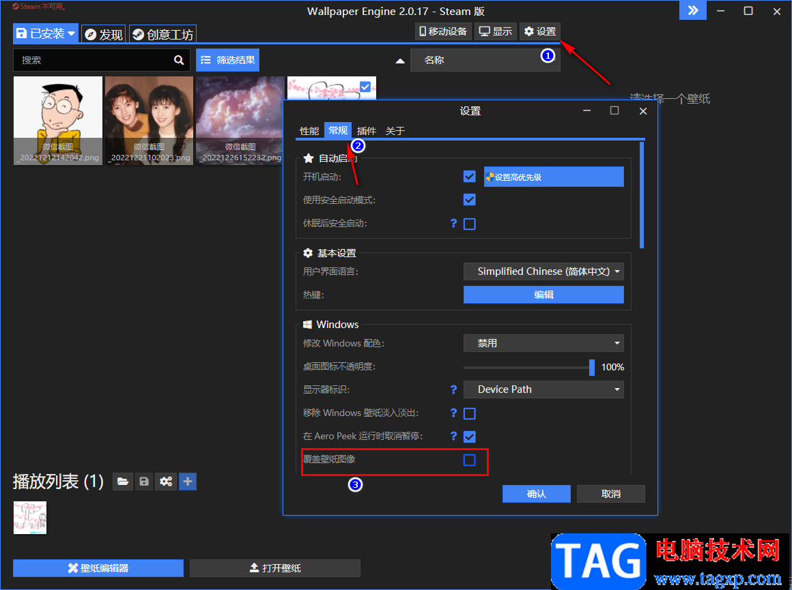Image resolution: width=792 pixels, height=590 pixels.
Task: Select the two women wallpaper thumbnail
Action: (x=149, y=121)
